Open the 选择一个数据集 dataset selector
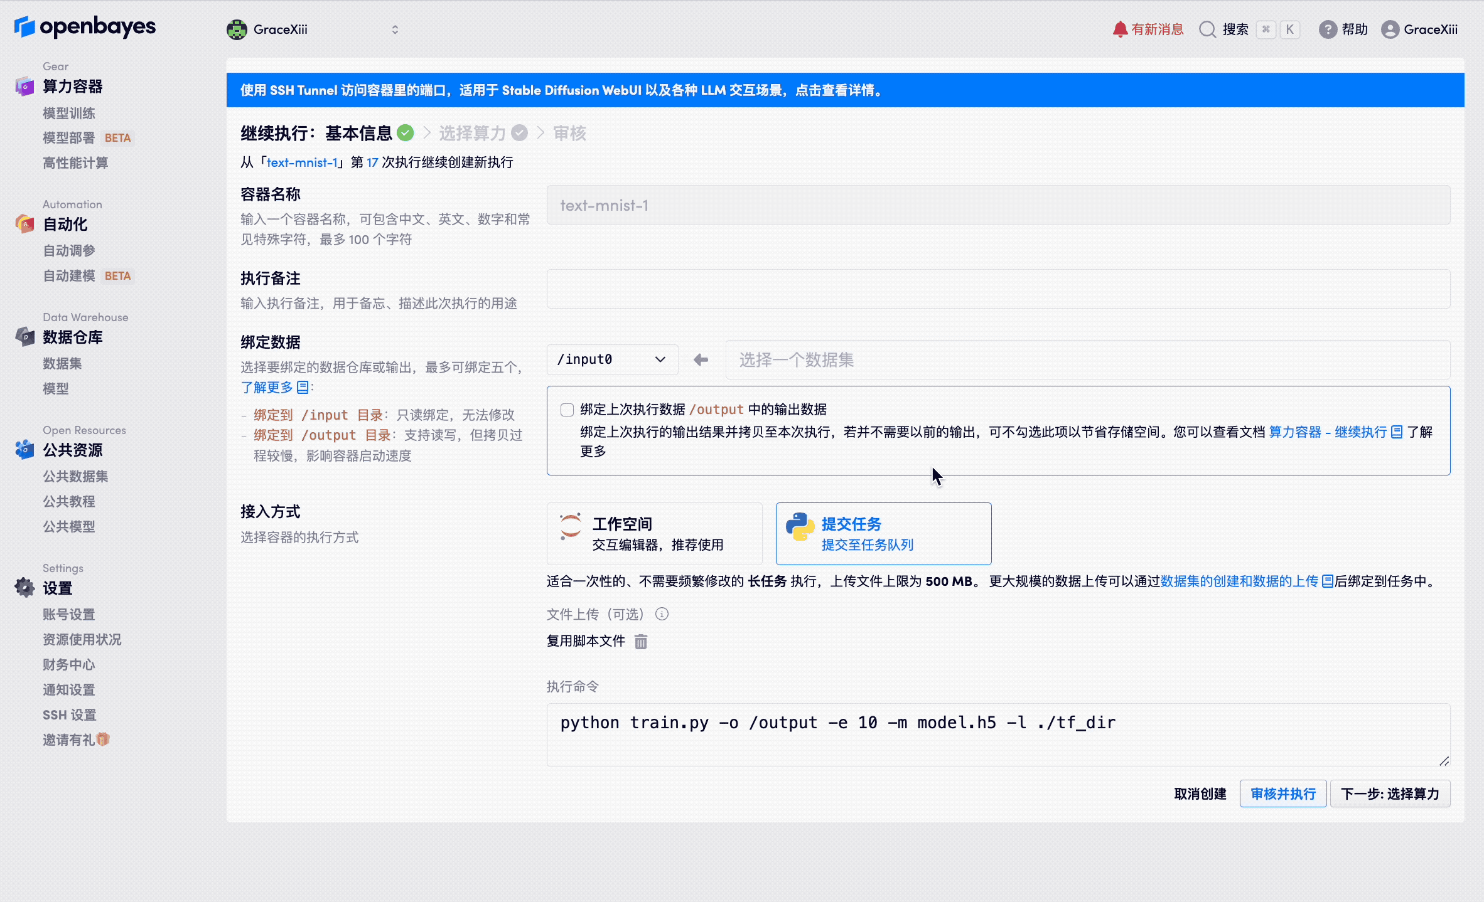Image resolution: width=1484 pixels, height=902 pixels. point(1087,359)
